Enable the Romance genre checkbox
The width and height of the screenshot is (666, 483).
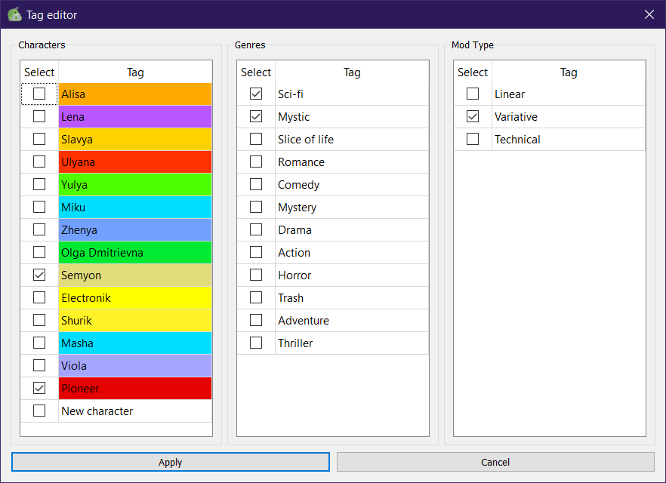pos(256,162)
